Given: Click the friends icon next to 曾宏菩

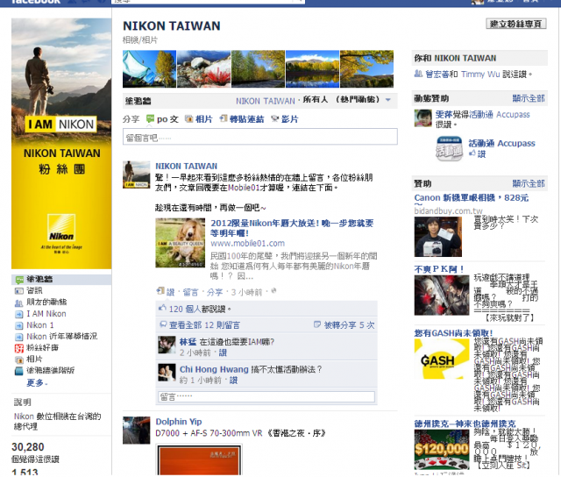Looking at the screenshot, I should point(418,74).
